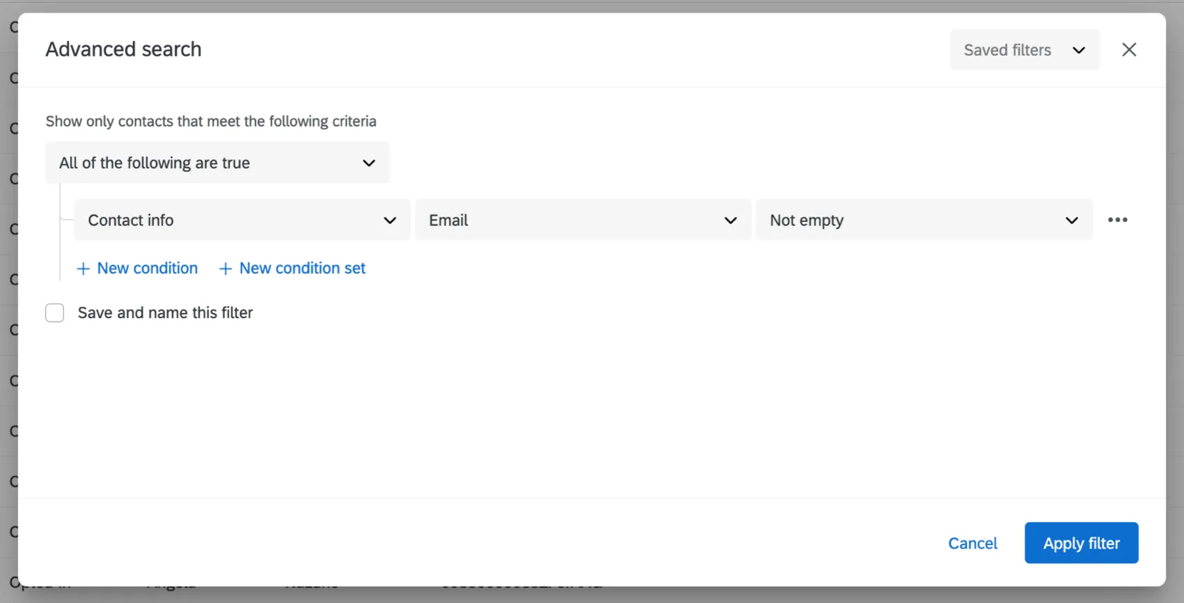Click the Saved filters chevron icon

click(1079, 49)
